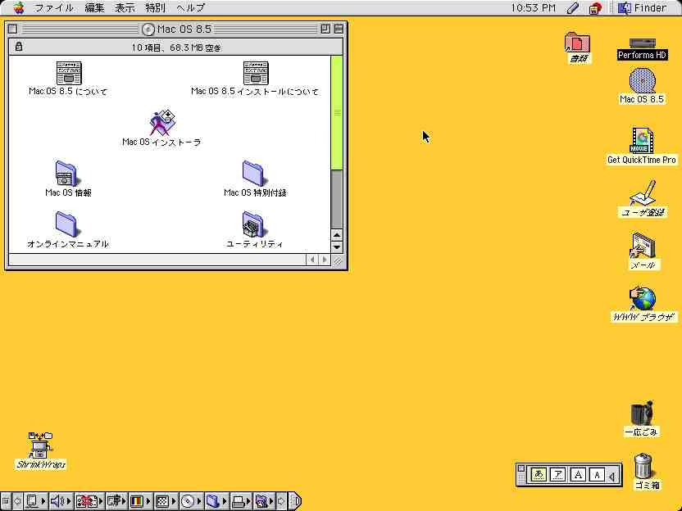
Task: Select the WWW ブラウザ globe icon
Action: [x=643, y=299]
